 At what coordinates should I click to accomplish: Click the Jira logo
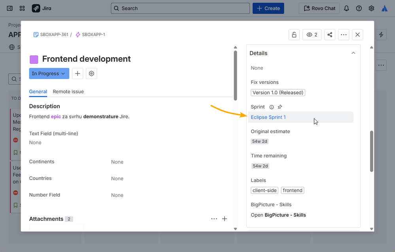(42, 8)
